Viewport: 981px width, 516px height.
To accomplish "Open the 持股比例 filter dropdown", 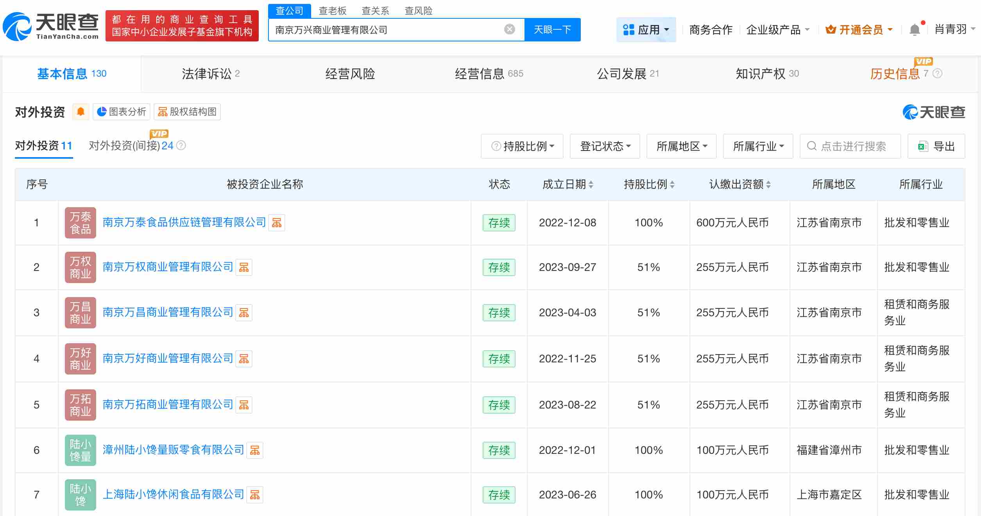I will click(522, 146).
